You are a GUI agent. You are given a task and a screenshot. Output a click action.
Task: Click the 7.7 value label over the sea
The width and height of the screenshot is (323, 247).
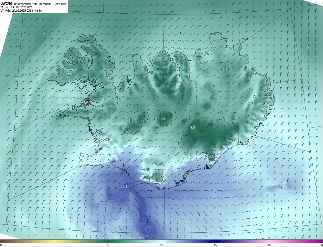point(35,105)
